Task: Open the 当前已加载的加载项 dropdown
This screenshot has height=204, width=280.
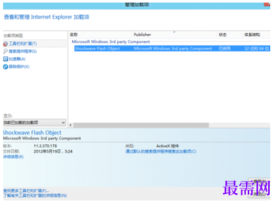Action: point(34,123)
